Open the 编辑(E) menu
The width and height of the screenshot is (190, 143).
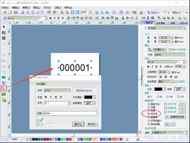pyautogui.click(x=15, y=8)
